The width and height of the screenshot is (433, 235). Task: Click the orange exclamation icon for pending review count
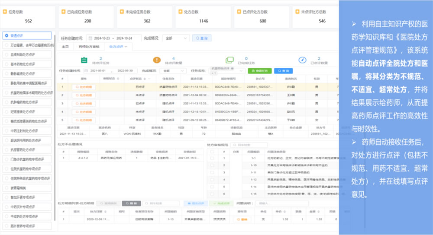coord(157,60)
